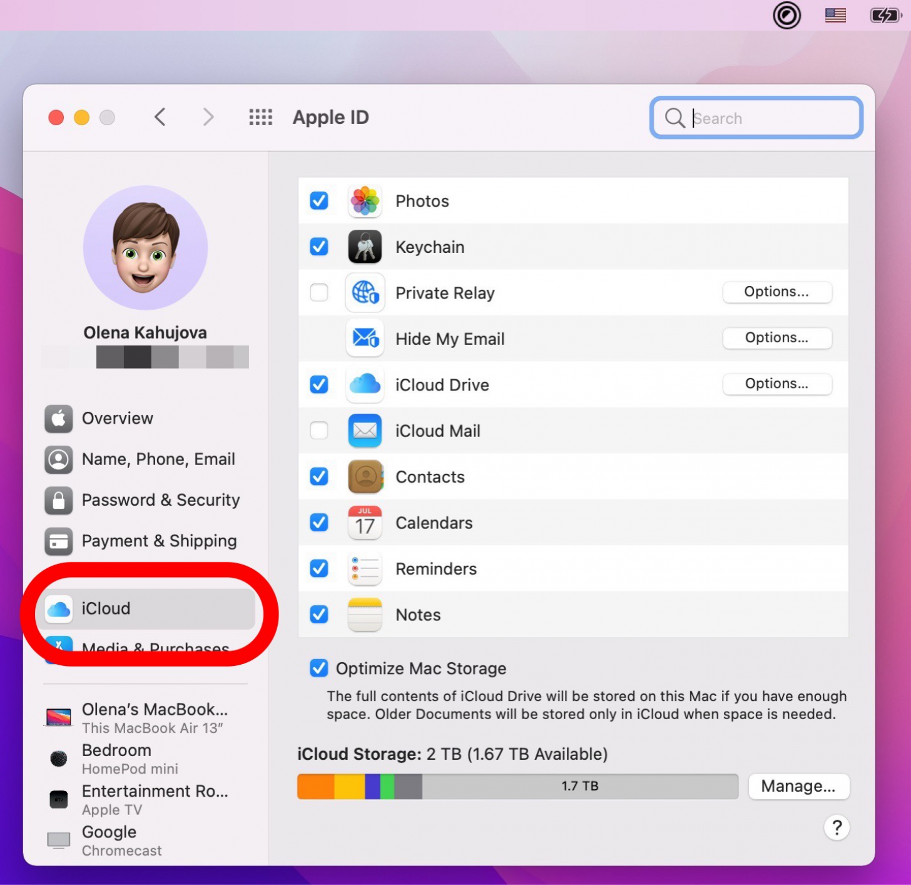Uncheck the Reminders checkbox
The image size is (911, 885).
coord(319,568)
